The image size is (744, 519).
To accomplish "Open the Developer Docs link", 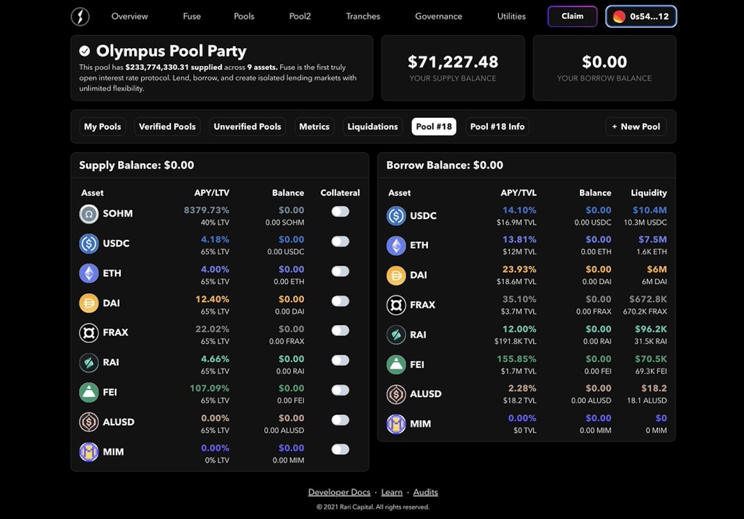I will tap(339, 492).
